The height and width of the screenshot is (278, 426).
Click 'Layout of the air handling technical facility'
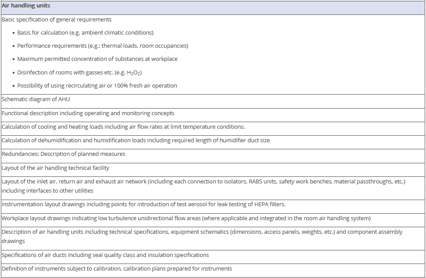[56, 168]
